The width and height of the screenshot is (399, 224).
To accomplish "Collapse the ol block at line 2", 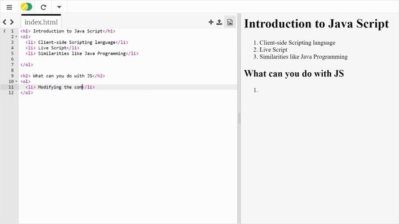I will point(16,37).
